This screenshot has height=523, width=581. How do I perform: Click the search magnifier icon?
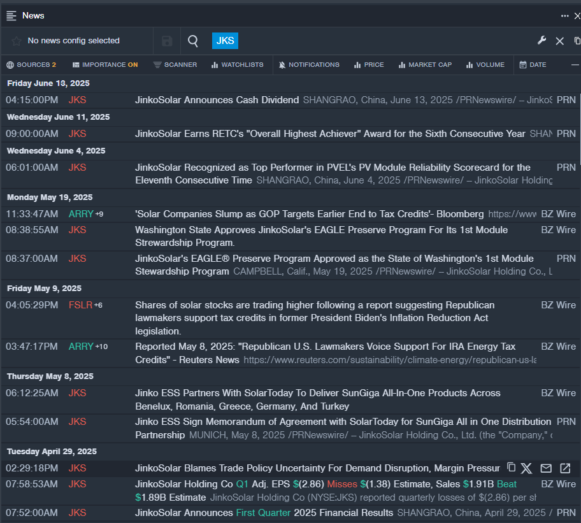pos(193,41)
